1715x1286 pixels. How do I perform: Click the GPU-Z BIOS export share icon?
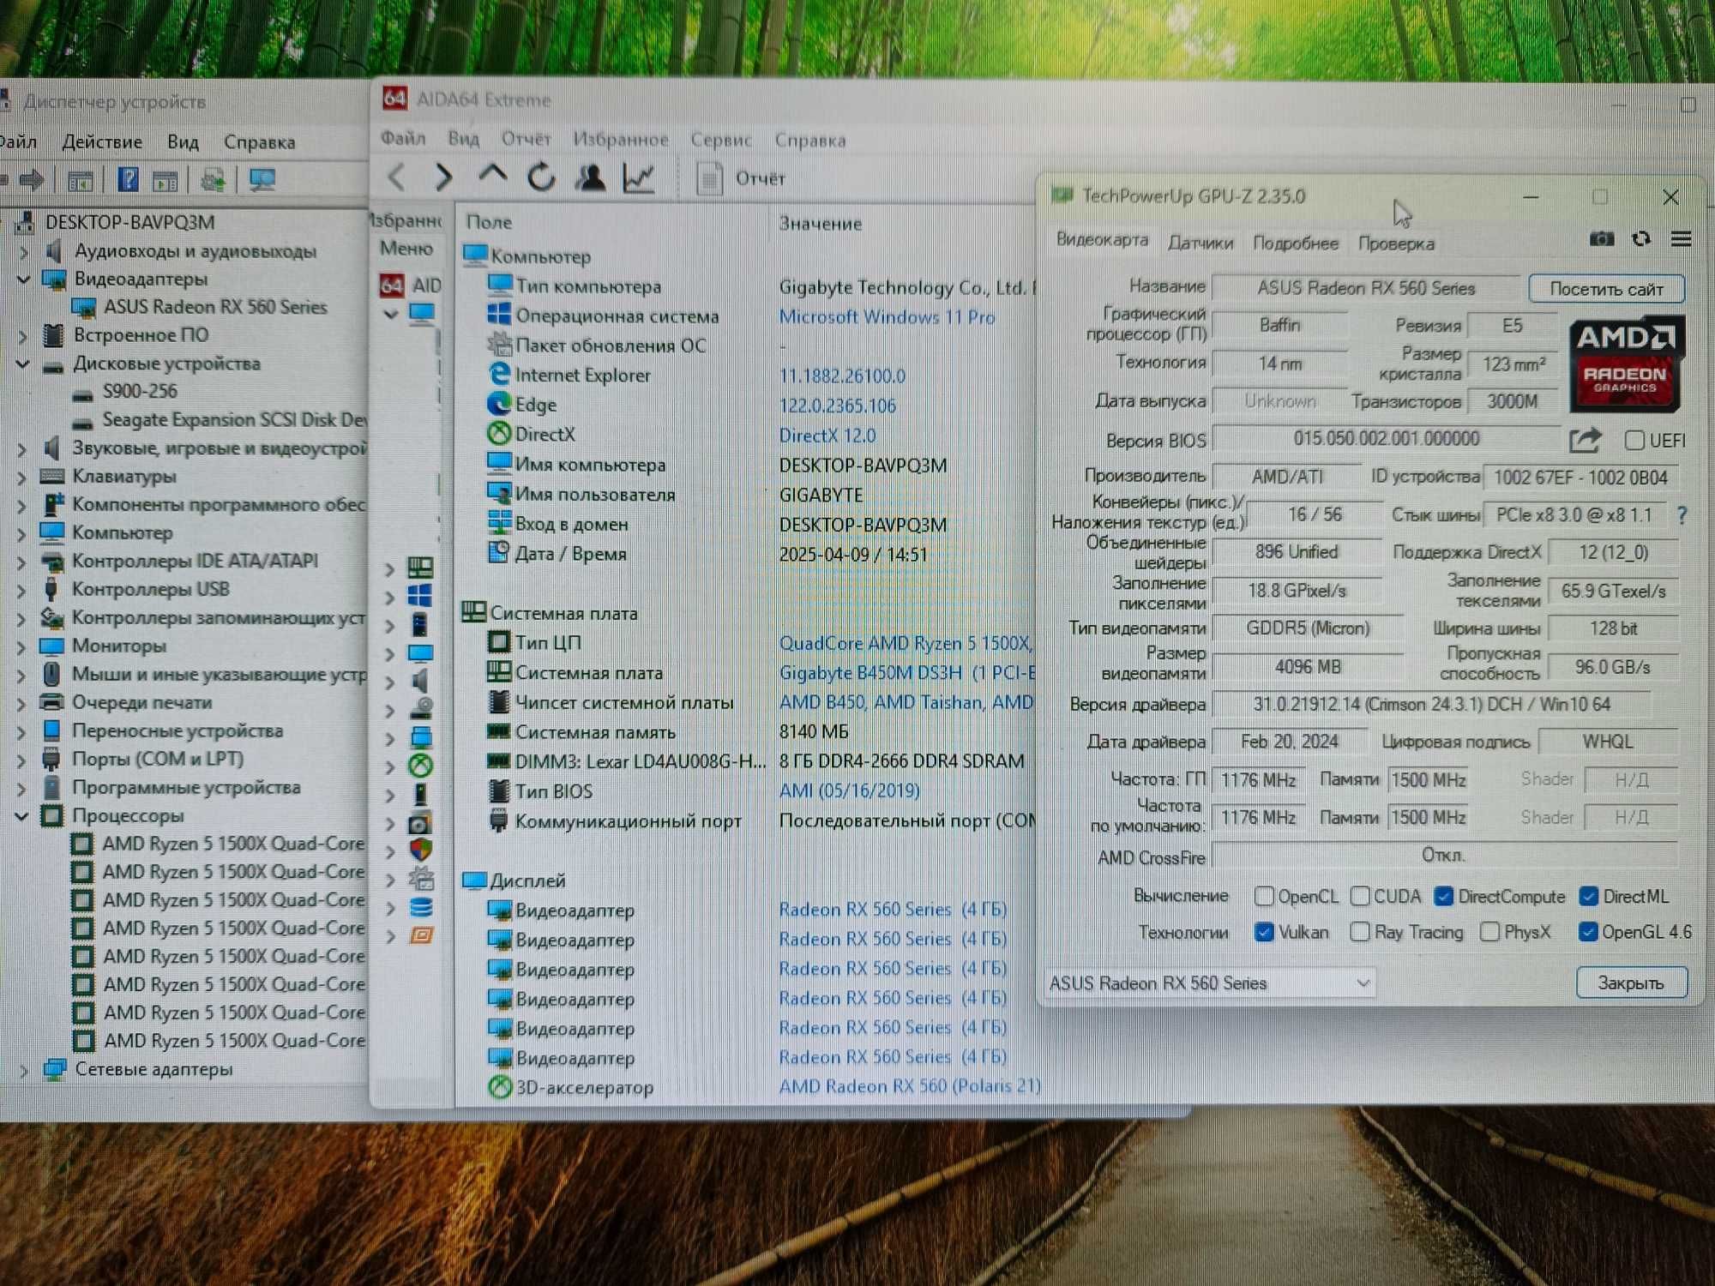[x=1585, y=441]
